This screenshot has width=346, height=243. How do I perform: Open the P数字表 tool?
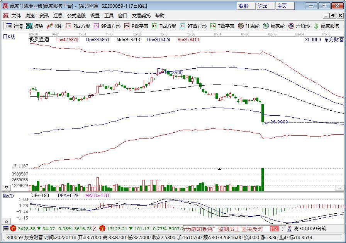pos(136,26)
